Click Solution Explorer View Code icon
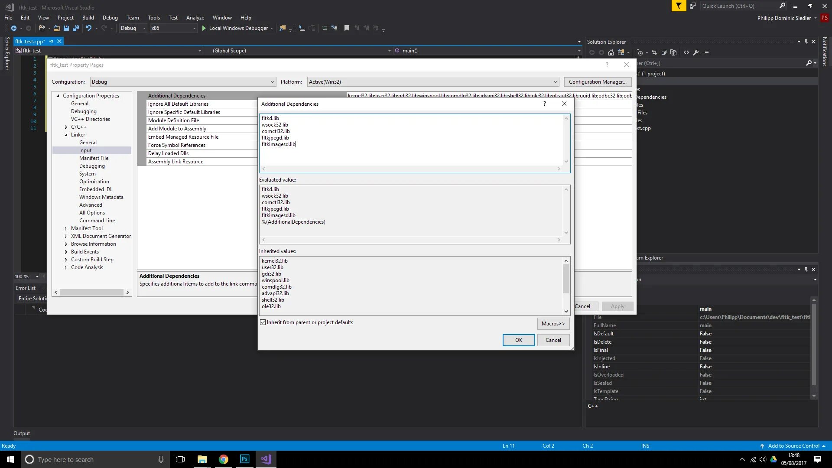Screen dimensions: 832x468 point(686,52)
